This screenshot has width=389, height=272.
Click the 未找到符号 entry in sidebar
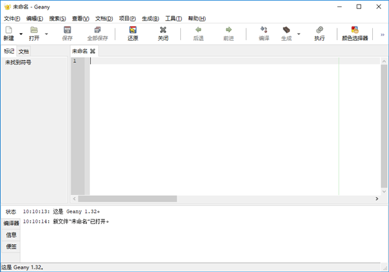(x=18, y=62)
